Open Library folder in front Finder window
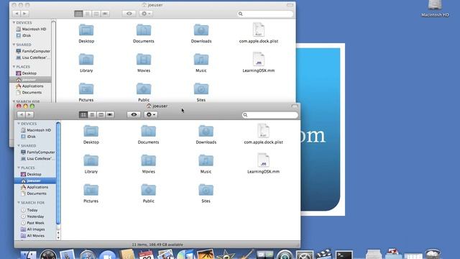This screenshot has width=460, height=259. click(x=91, y=160)
